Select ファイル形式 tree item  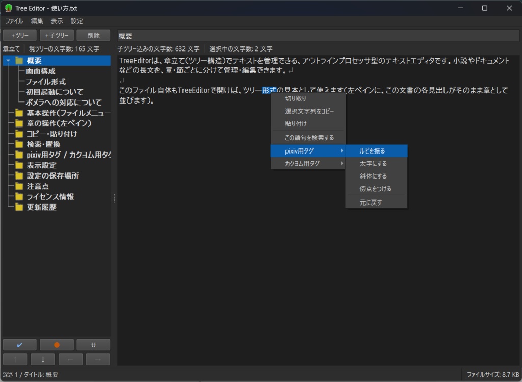(45, 82)
